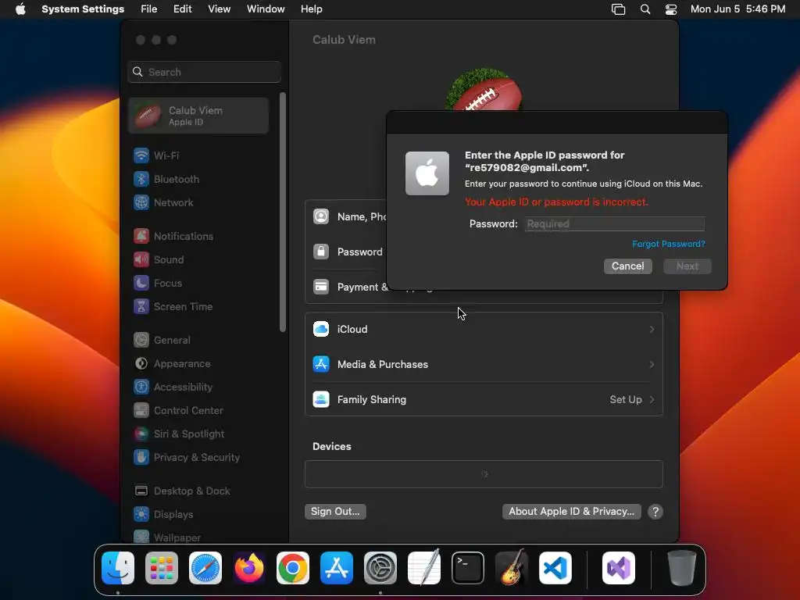This screenshot has width=800, height=600.
Task: Click the Password input field
Action: [x=615, y=224]
